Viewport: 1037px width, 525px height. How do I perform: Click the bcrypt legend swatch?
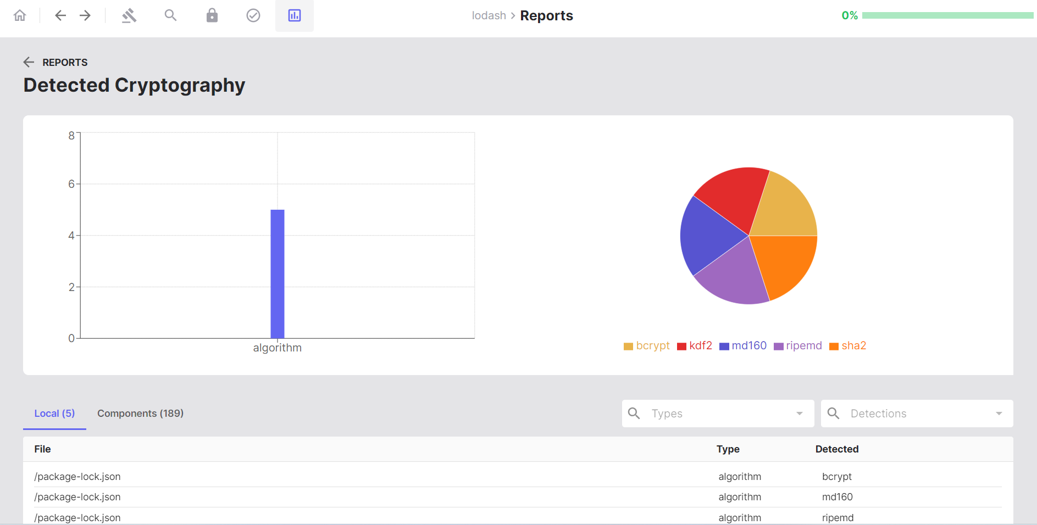(x=628, y=347)
